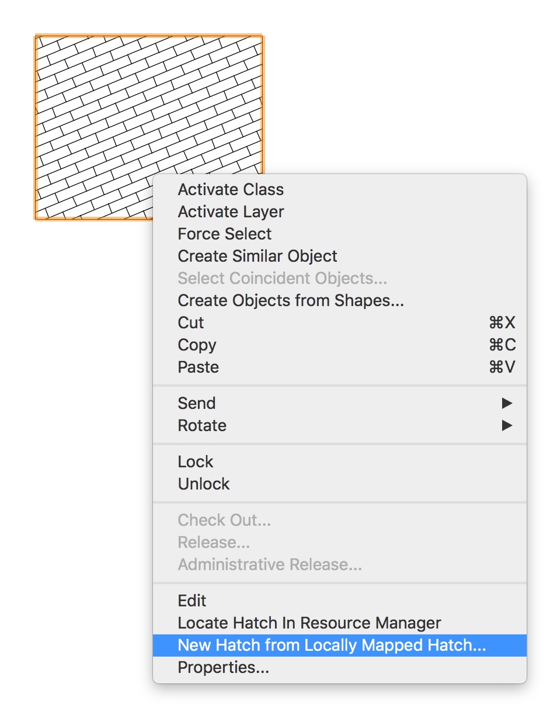Choose Activate Layer
550x708 pixels.
pyautogui.click(x=230, y=211)
